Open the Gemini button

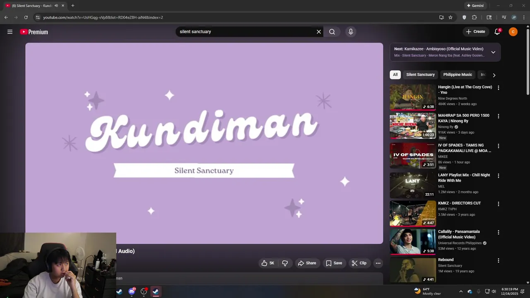[x=475, y=6]
